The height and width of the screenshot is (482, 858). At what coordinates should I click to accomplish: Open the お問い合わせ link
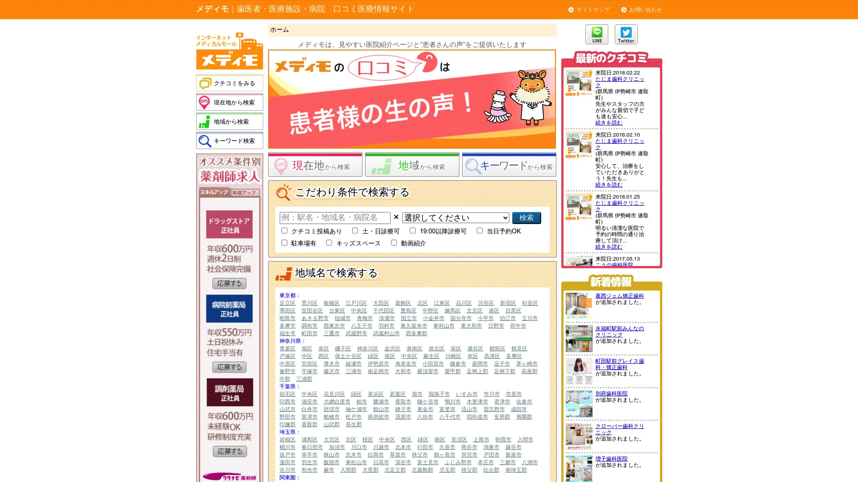641,10
